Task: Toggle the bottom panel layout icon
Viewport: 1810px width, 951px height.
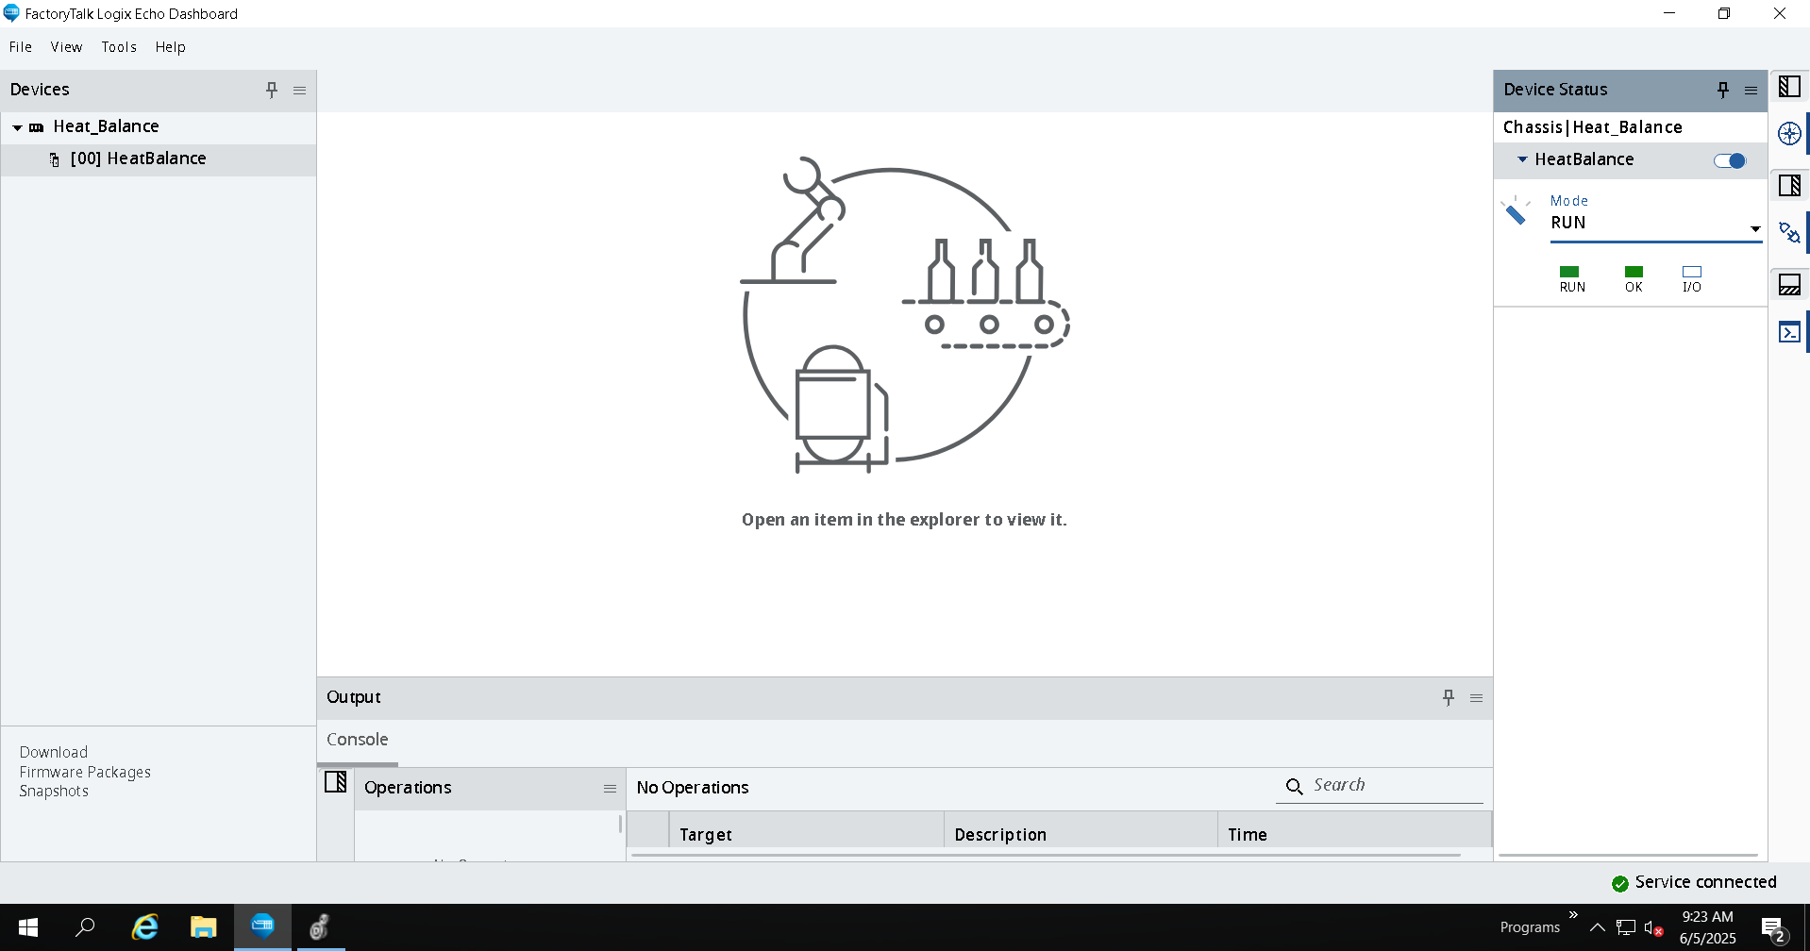Action: tap(1789, 285)
